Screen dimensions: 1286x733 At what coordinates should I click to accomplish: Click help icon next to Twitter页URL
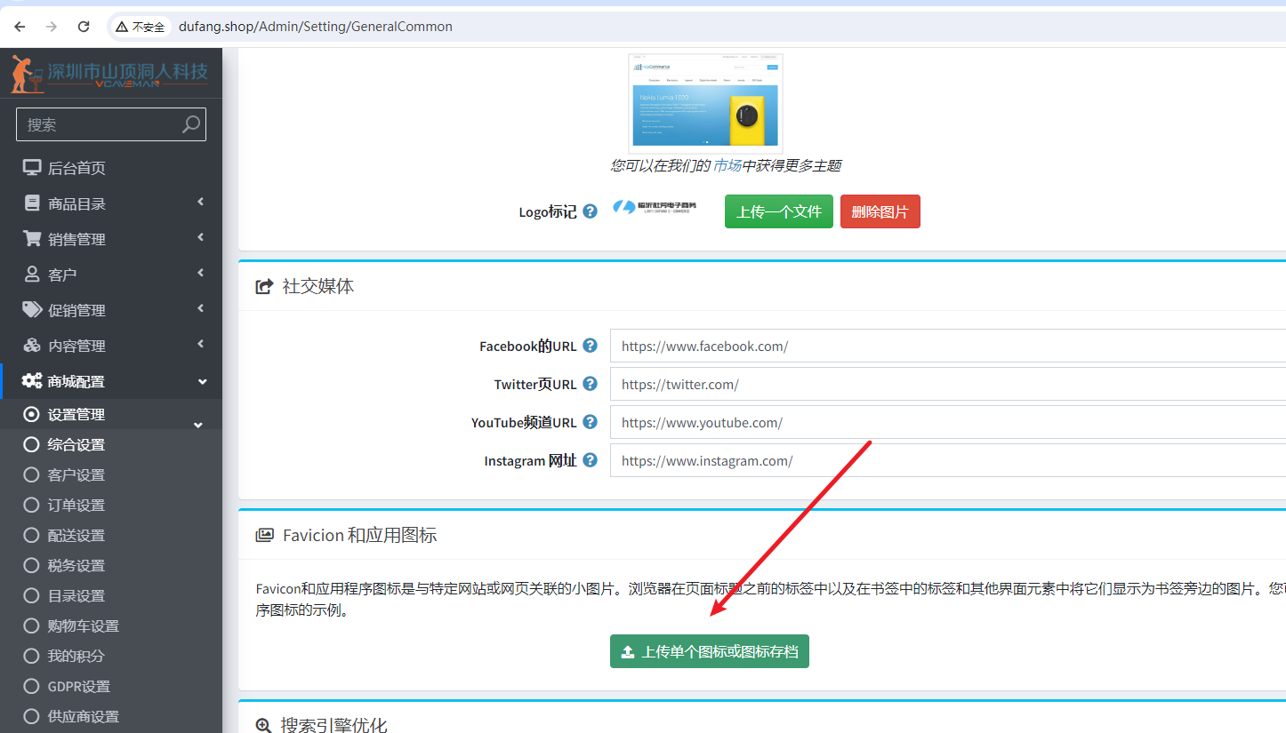click(x=590, y=384)
